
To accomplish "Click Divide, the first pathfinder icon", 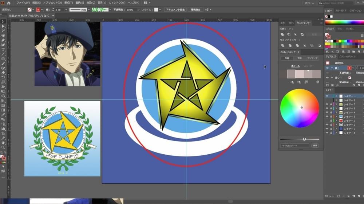I will [282, 46].
